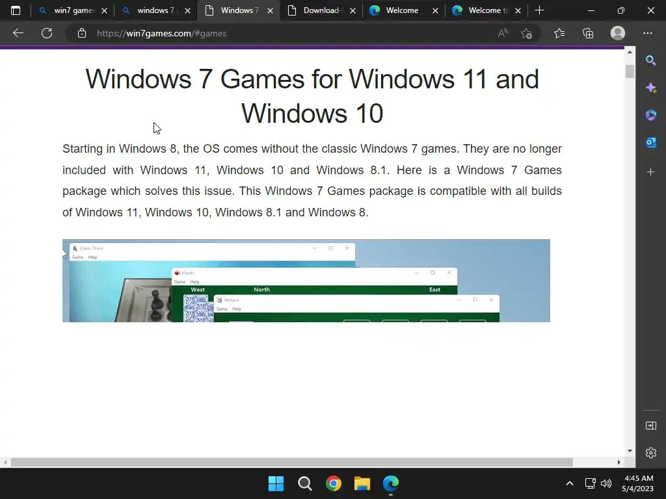The width and height of the screenshot is (666, 499).
Task: Click Microsoft Edge taskbar icon
Action: tap(391, 483)
